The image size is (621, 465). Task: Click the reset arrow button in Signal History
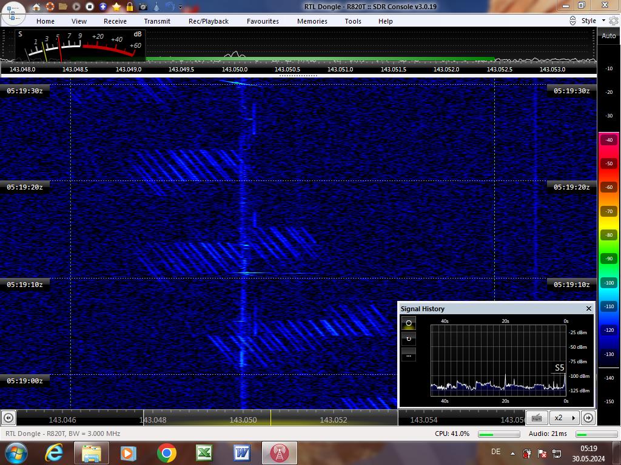pos(409,339)
